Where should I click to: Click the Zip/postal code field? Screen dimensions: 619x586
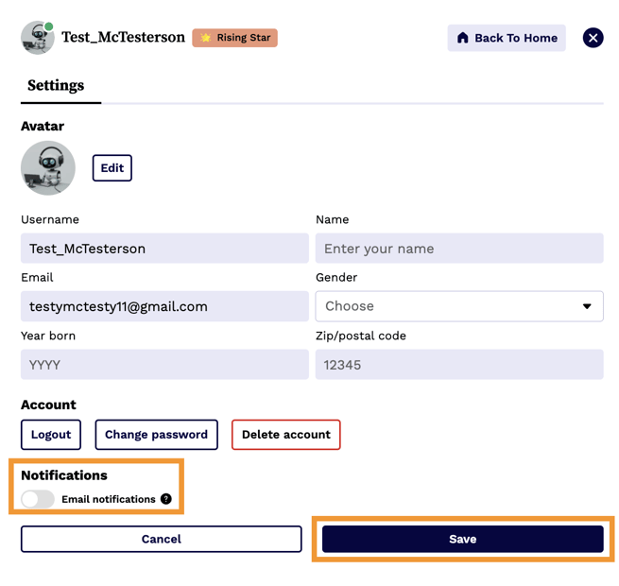click(458, 365)
